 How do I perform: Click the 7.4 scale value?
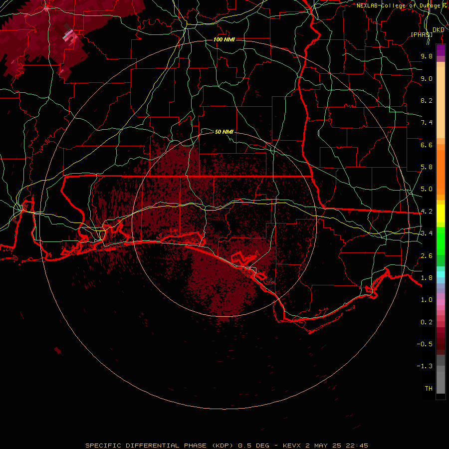[427, 123]
